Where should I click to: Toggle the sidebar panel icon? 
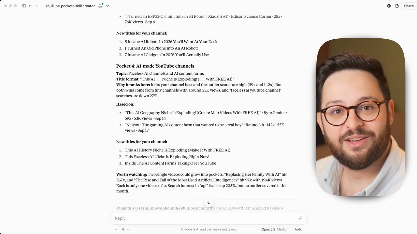pos(24,6)
